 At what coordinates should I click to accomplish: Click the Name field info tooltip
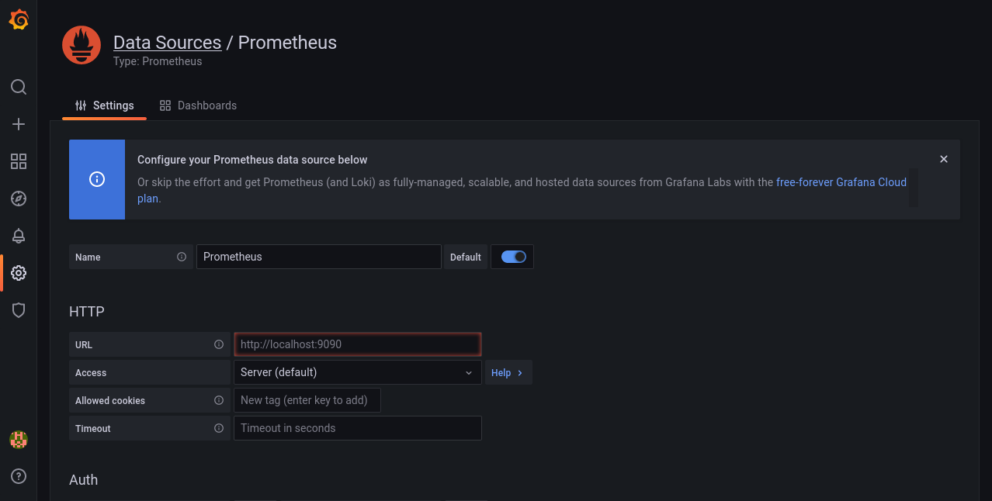[x=182, y=256]
